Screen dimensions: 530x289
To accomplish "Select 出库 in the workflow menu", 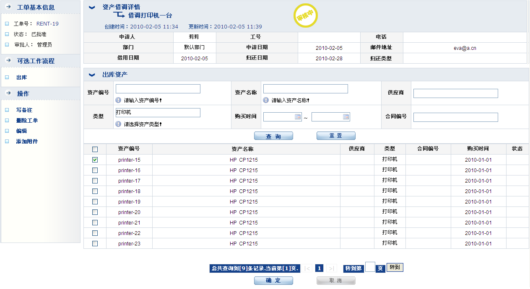I will point(22,77).
